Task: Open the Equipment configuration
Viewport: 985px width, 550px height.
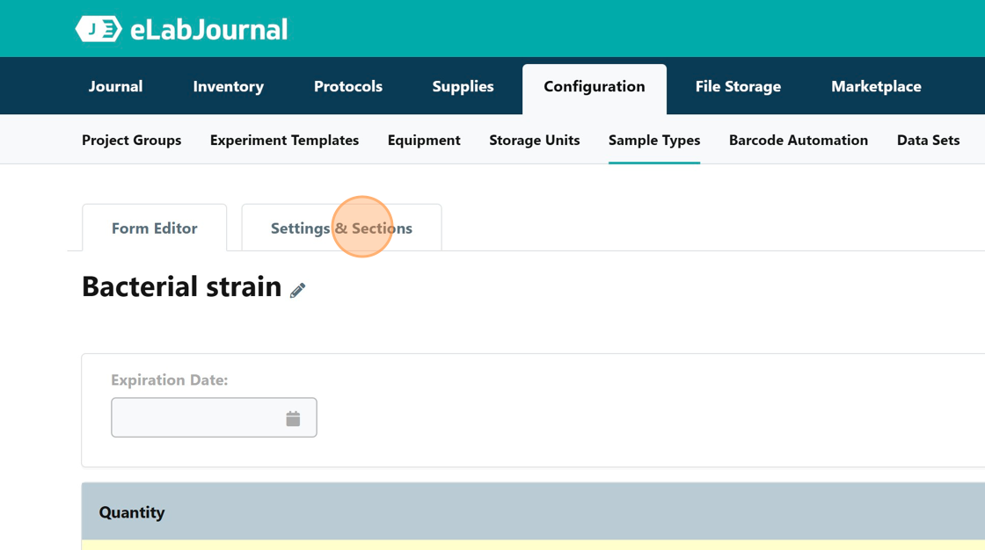Action: click(424, 140)
